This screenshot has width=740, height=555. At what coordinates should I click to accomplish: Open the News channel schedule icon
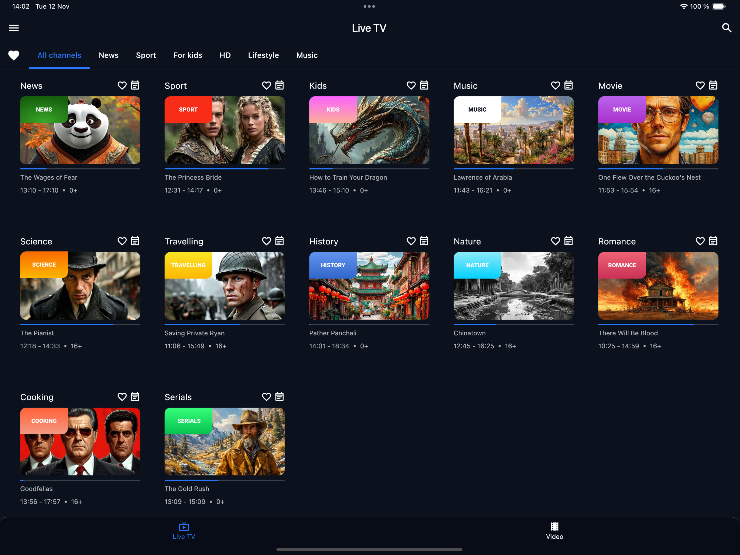135,85
